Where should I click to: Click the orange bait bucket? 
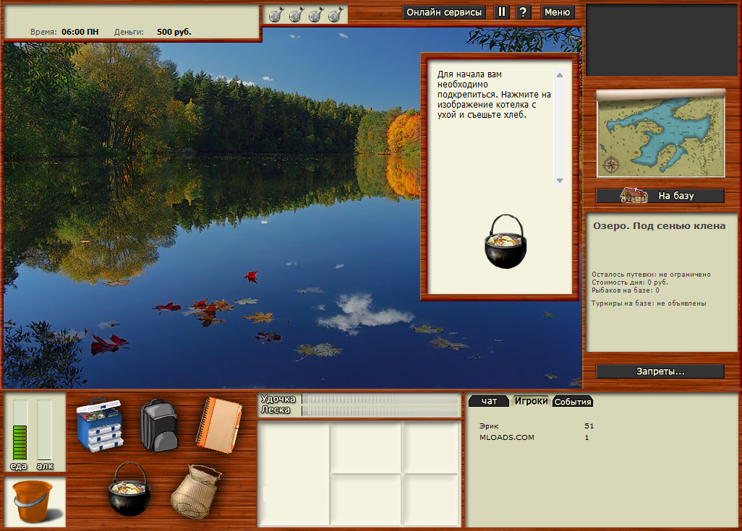point(33,502)
